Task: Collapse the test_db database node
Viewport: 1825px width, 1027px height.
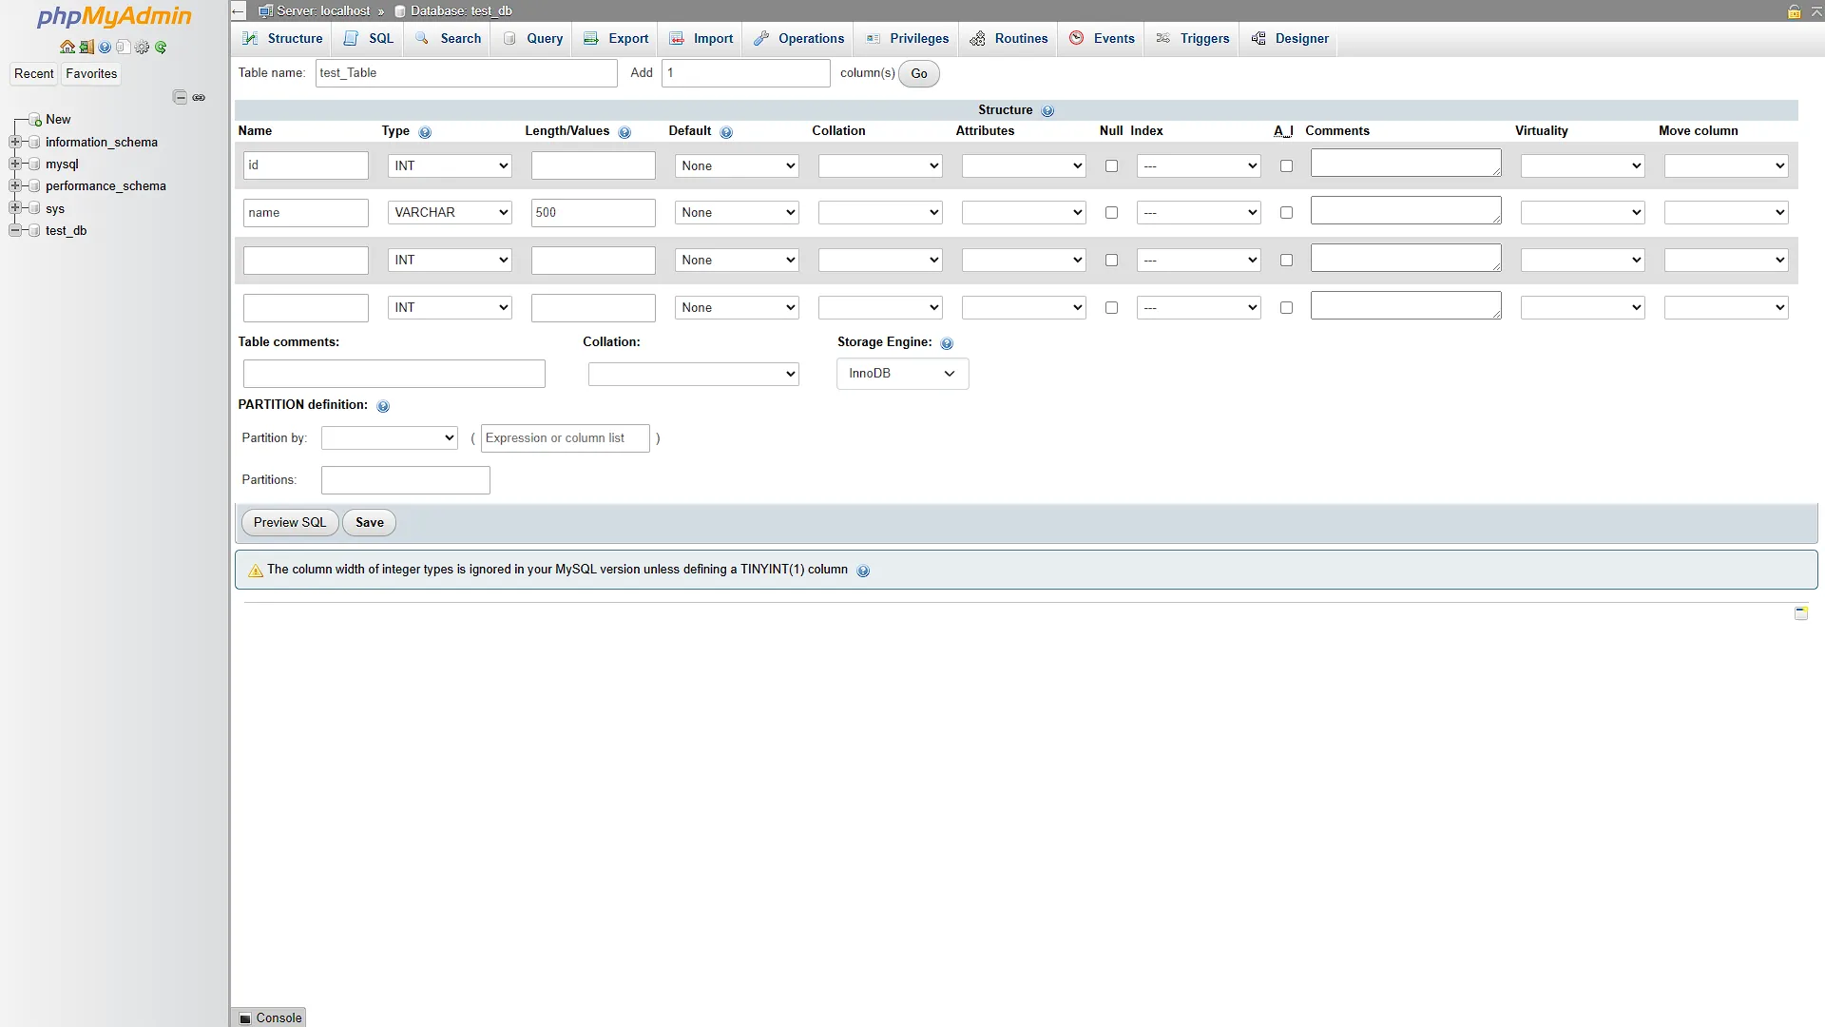Action: pyautogui.click(x=14, y=230)
